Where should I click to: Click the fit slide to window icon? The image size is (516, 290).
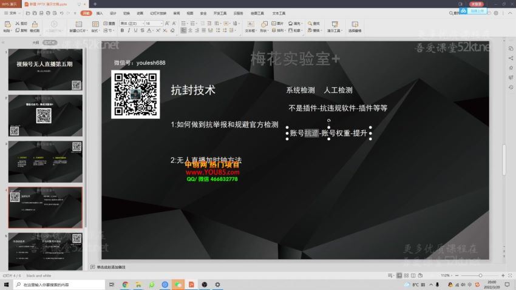tap(510, 275)
